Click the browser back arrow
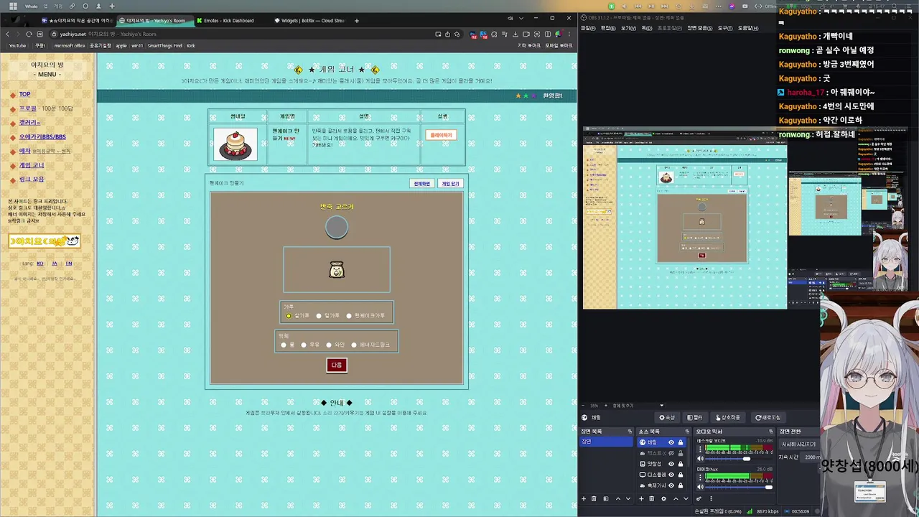 7,34
